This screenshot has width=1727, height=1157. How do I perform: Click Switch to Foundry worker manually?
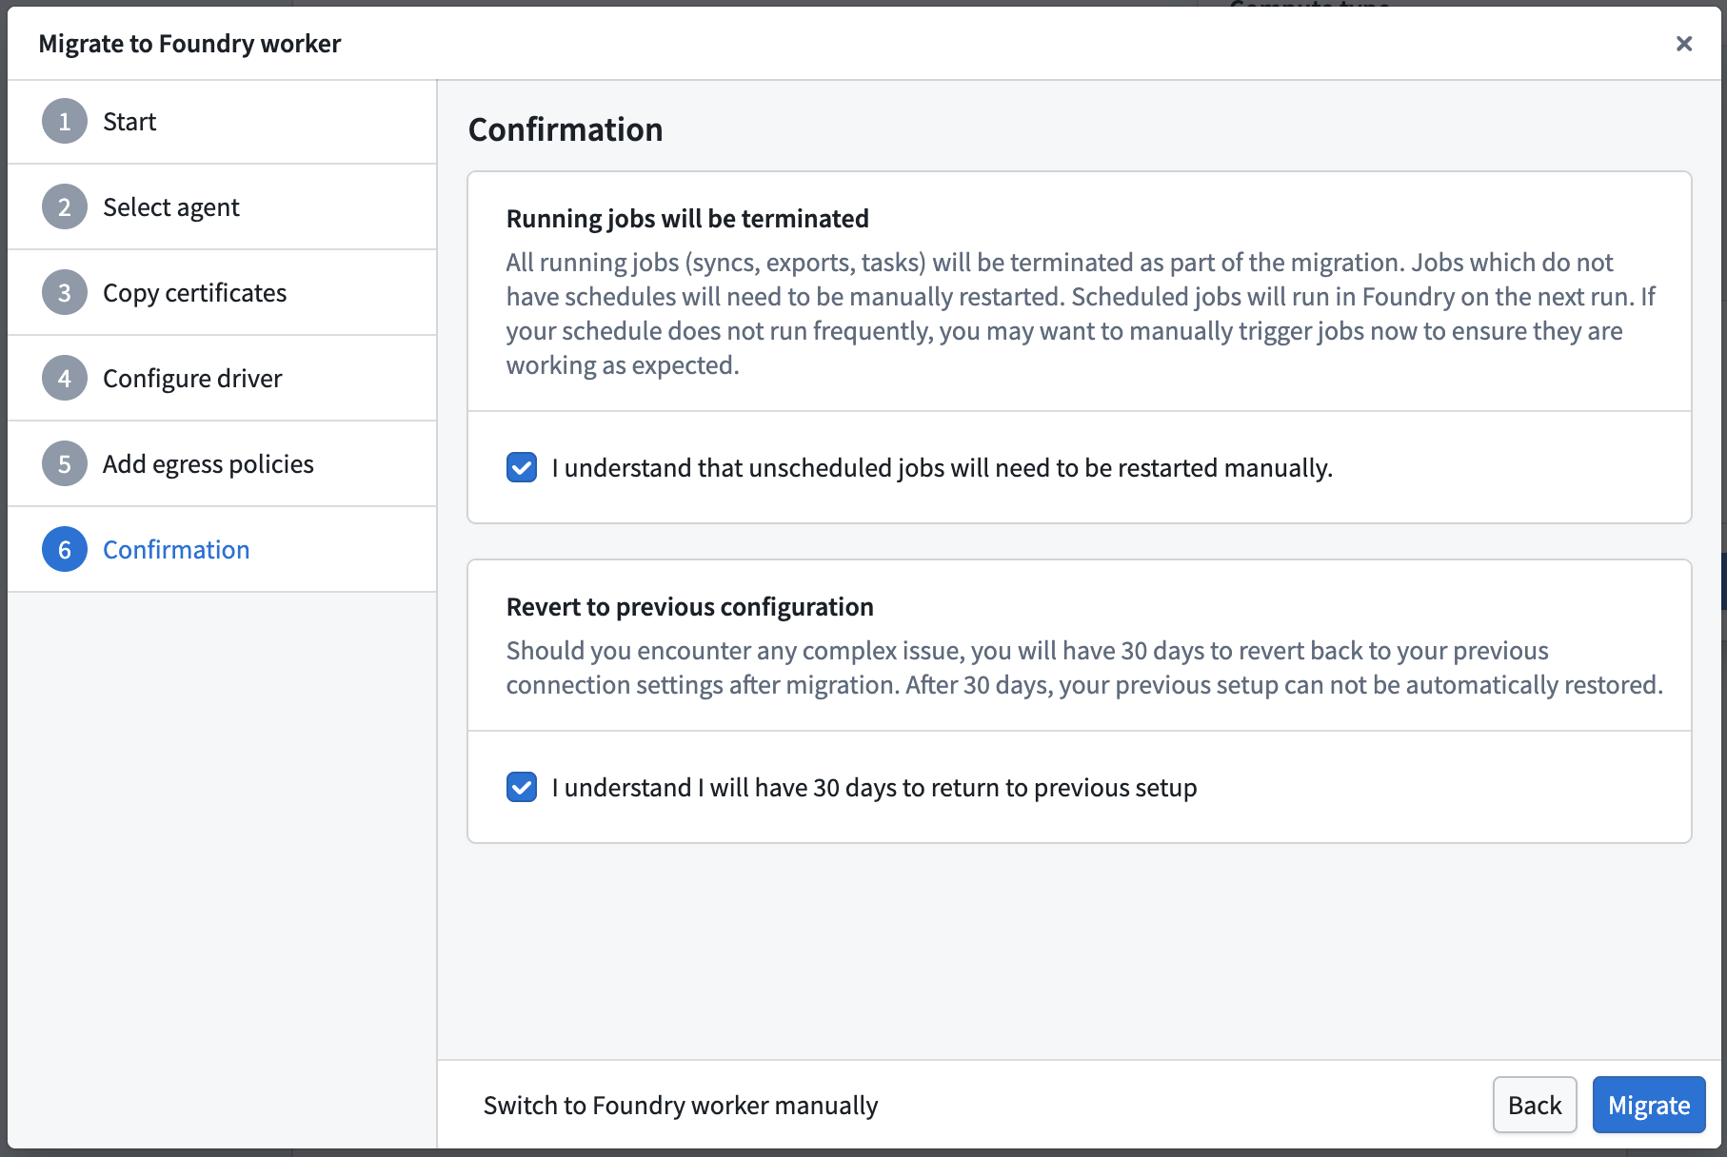click(680, 1105)
